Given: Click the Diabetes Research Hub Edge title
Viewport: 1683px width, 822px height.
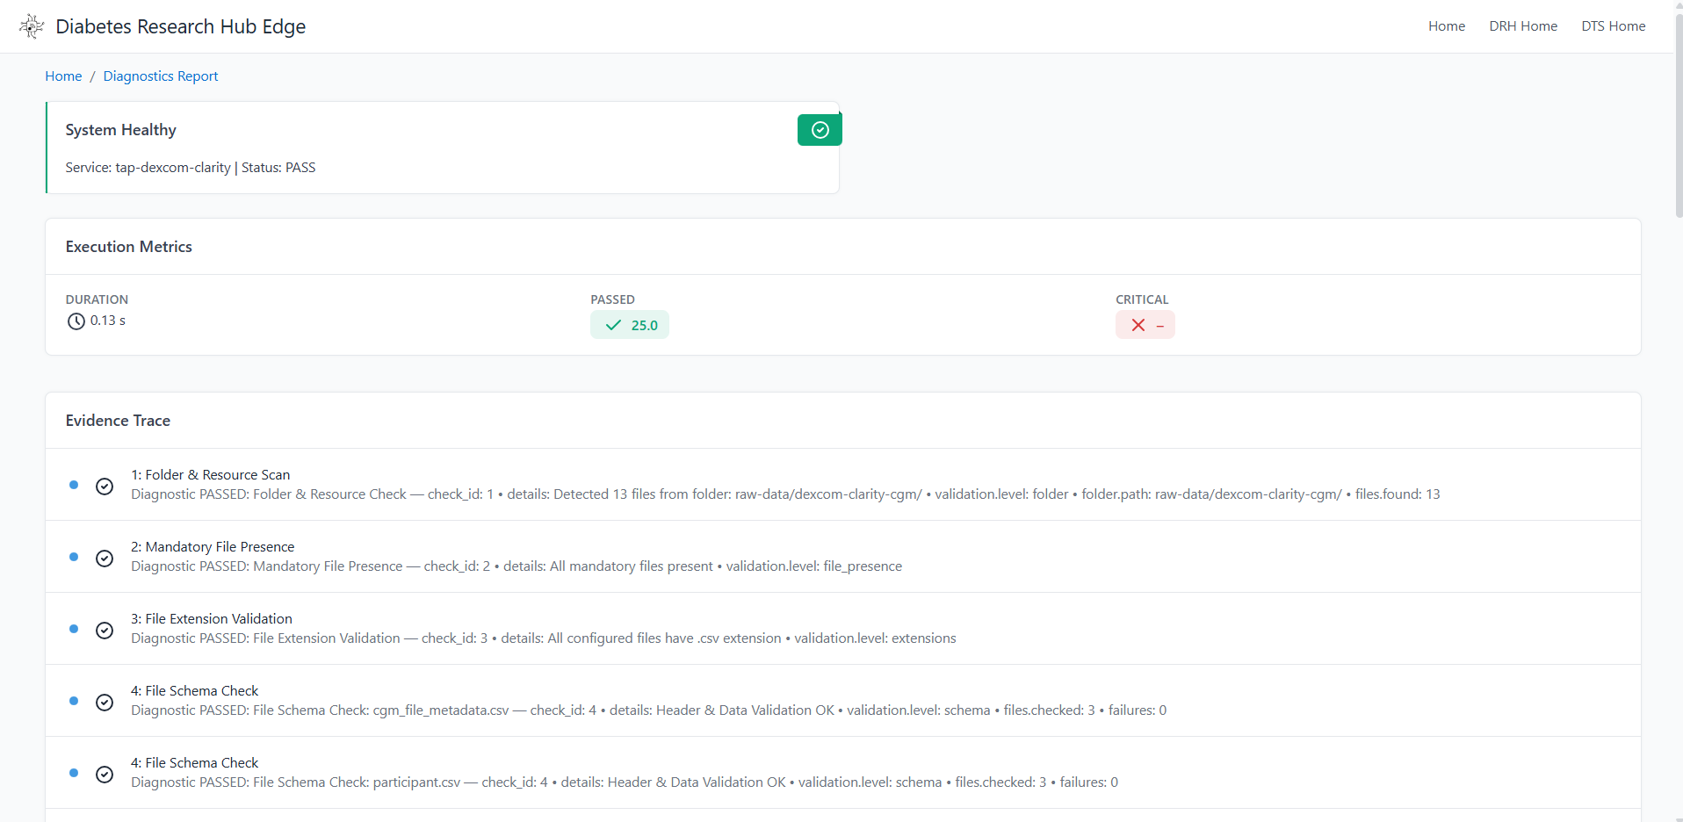Looking at the screenshot, I should pos(180,26).
